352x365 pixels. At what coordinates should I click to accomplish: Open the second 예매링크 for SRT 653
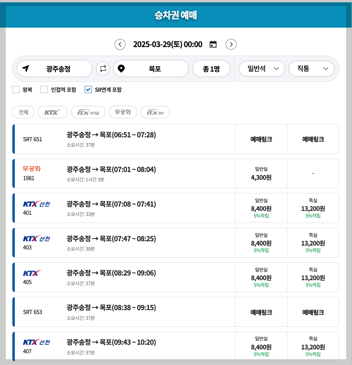(x=313, y=312)
